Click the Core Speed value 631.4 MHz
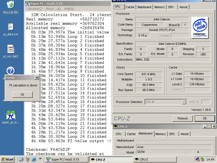 149,74
